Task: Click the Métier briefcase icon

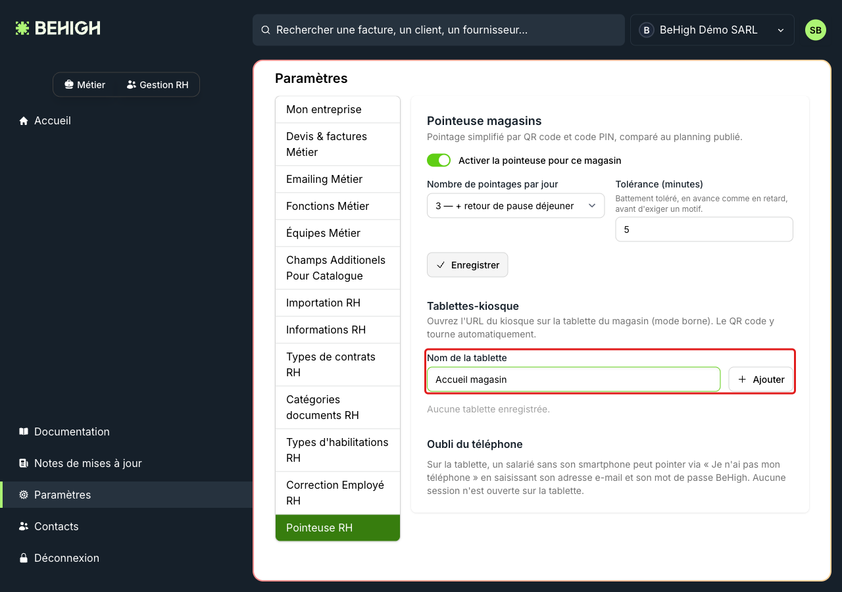Action: [68, 85]
